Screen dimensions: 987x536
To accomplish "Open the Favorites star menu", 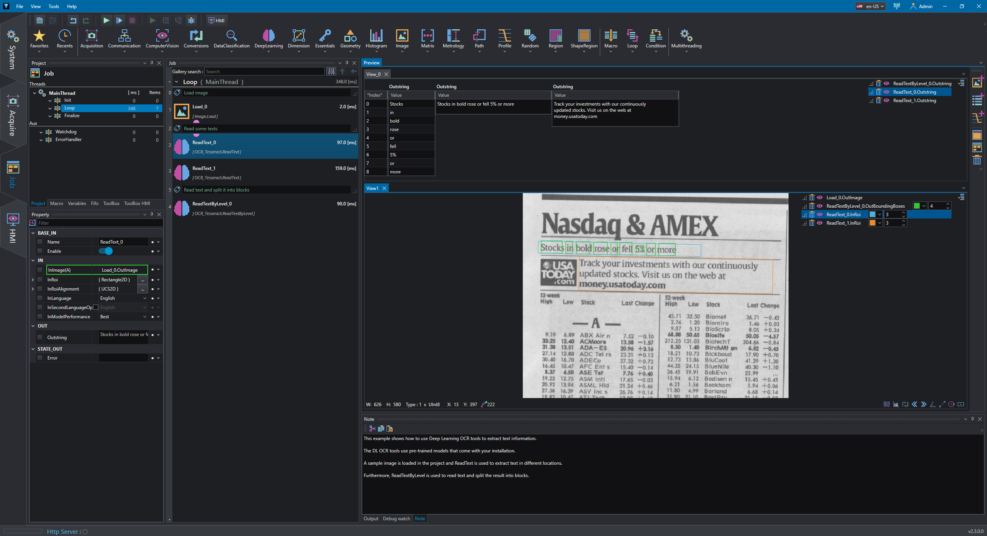I will pyautogui.click(x=39, y=39).
